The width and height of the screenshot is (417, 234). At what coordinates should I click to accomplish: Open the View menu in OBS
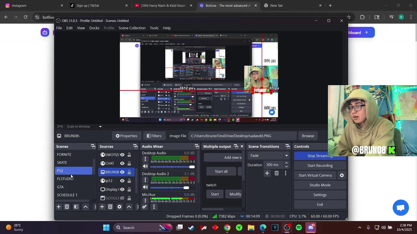(x=81, y=28)
